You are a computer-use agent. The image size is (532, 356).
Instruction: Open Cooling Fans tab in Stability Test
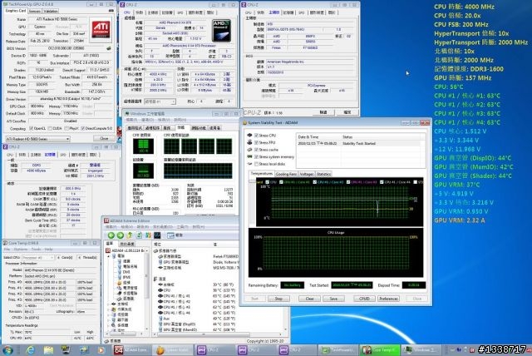(x=286, y=174)
